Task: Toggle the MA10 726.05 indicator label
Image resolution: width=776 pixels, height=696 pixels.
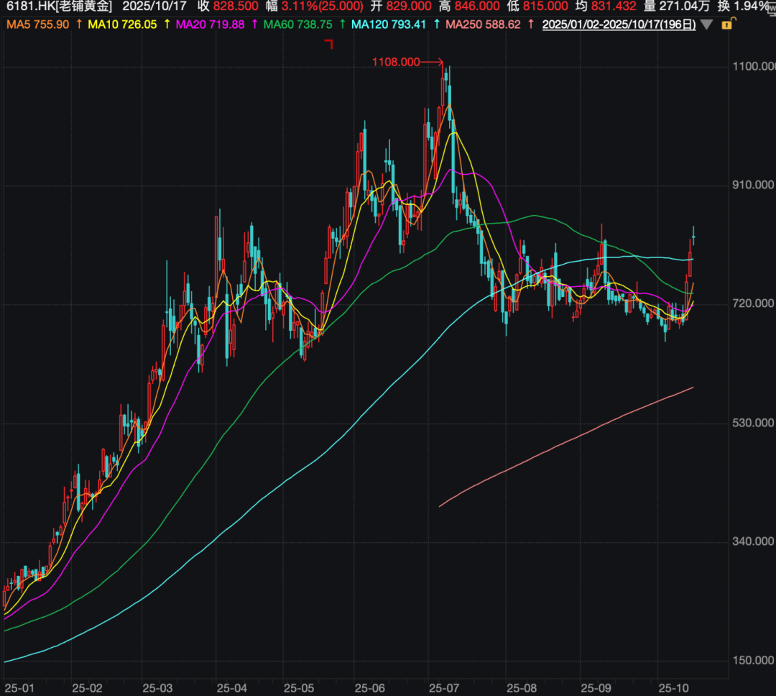Action: 122,24
